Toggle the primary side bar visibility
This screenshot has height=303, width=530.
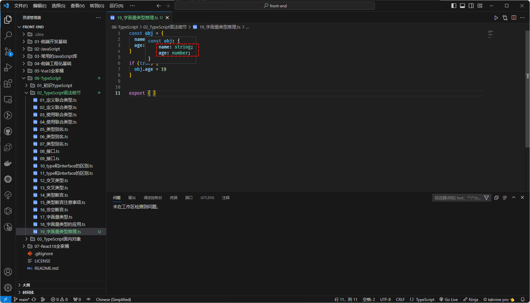point(453,6)
